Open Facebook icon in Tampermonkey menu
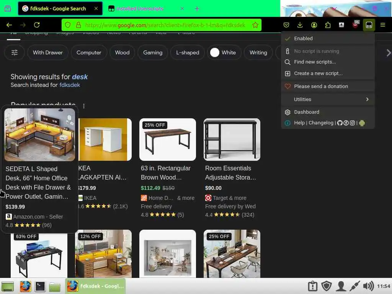Image resolution: width=392 pixels, height=294 pixels. (x=346, y=123)
